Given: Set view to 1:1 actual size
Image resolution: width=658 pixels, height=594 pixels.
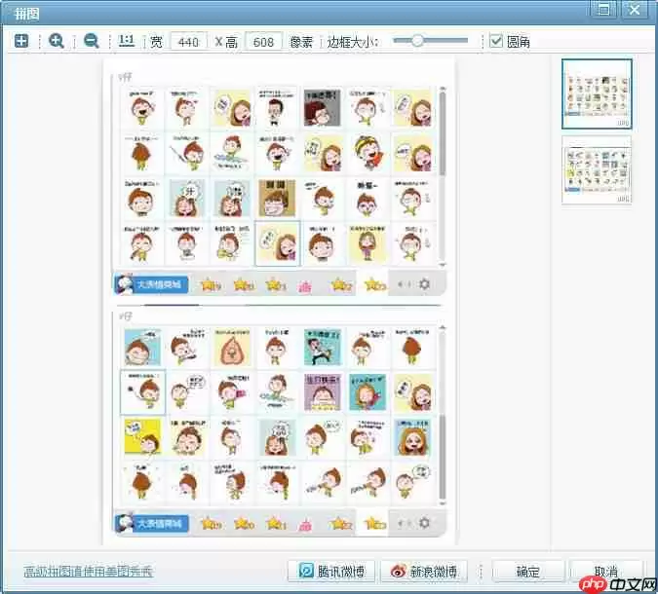Looking at the screenshot, I should (127, 41).
